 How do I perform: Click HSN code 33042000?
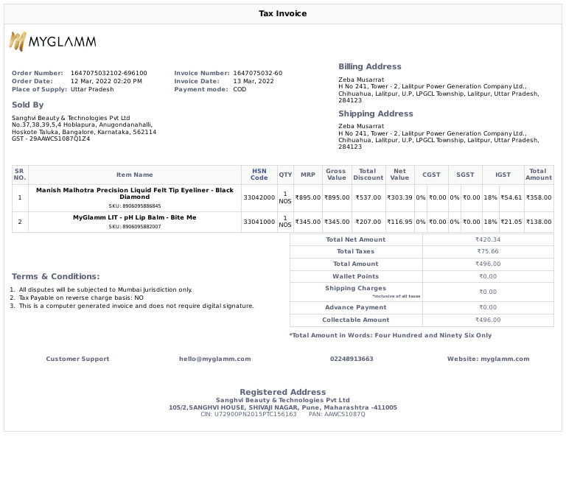pyautogui.click(x=259, y=197)
